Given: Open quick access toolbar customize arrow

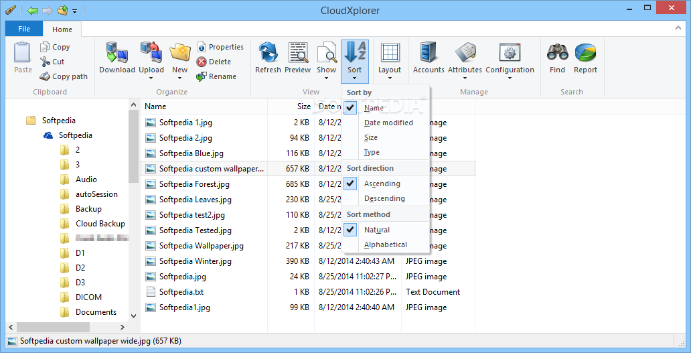Looking at the screenshot, I should point(75,11).
